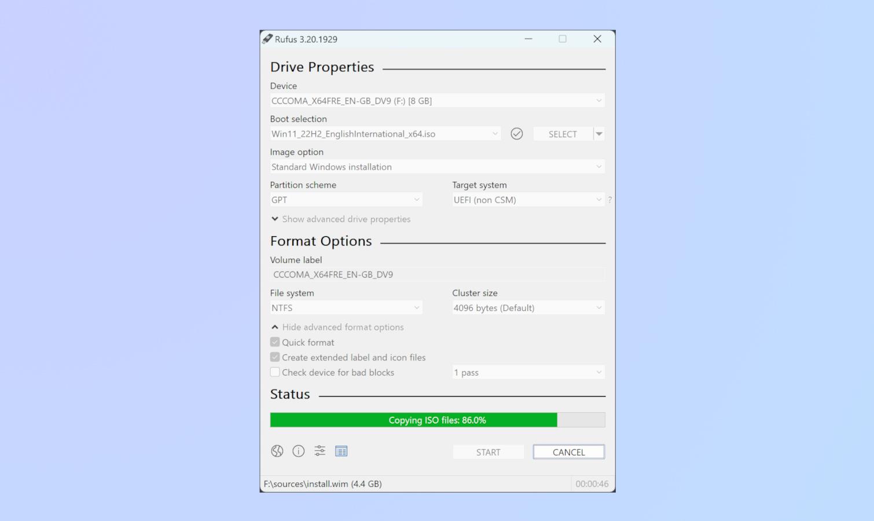Click the target system help question mark
This screenshot has height=521, width=874.
coord(609,200)
